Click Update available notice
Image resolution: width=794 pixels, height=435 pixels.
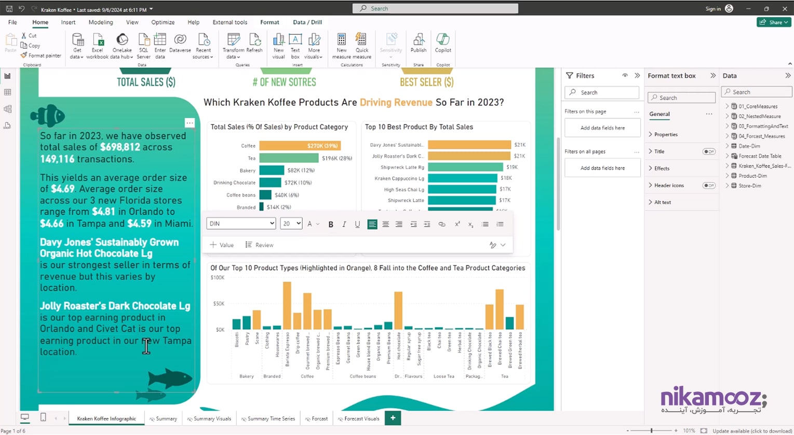pos(752,431)
